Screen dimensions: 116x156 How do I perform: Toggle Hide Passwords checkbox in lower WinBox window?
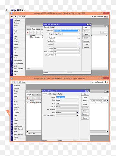coord(92,82)
